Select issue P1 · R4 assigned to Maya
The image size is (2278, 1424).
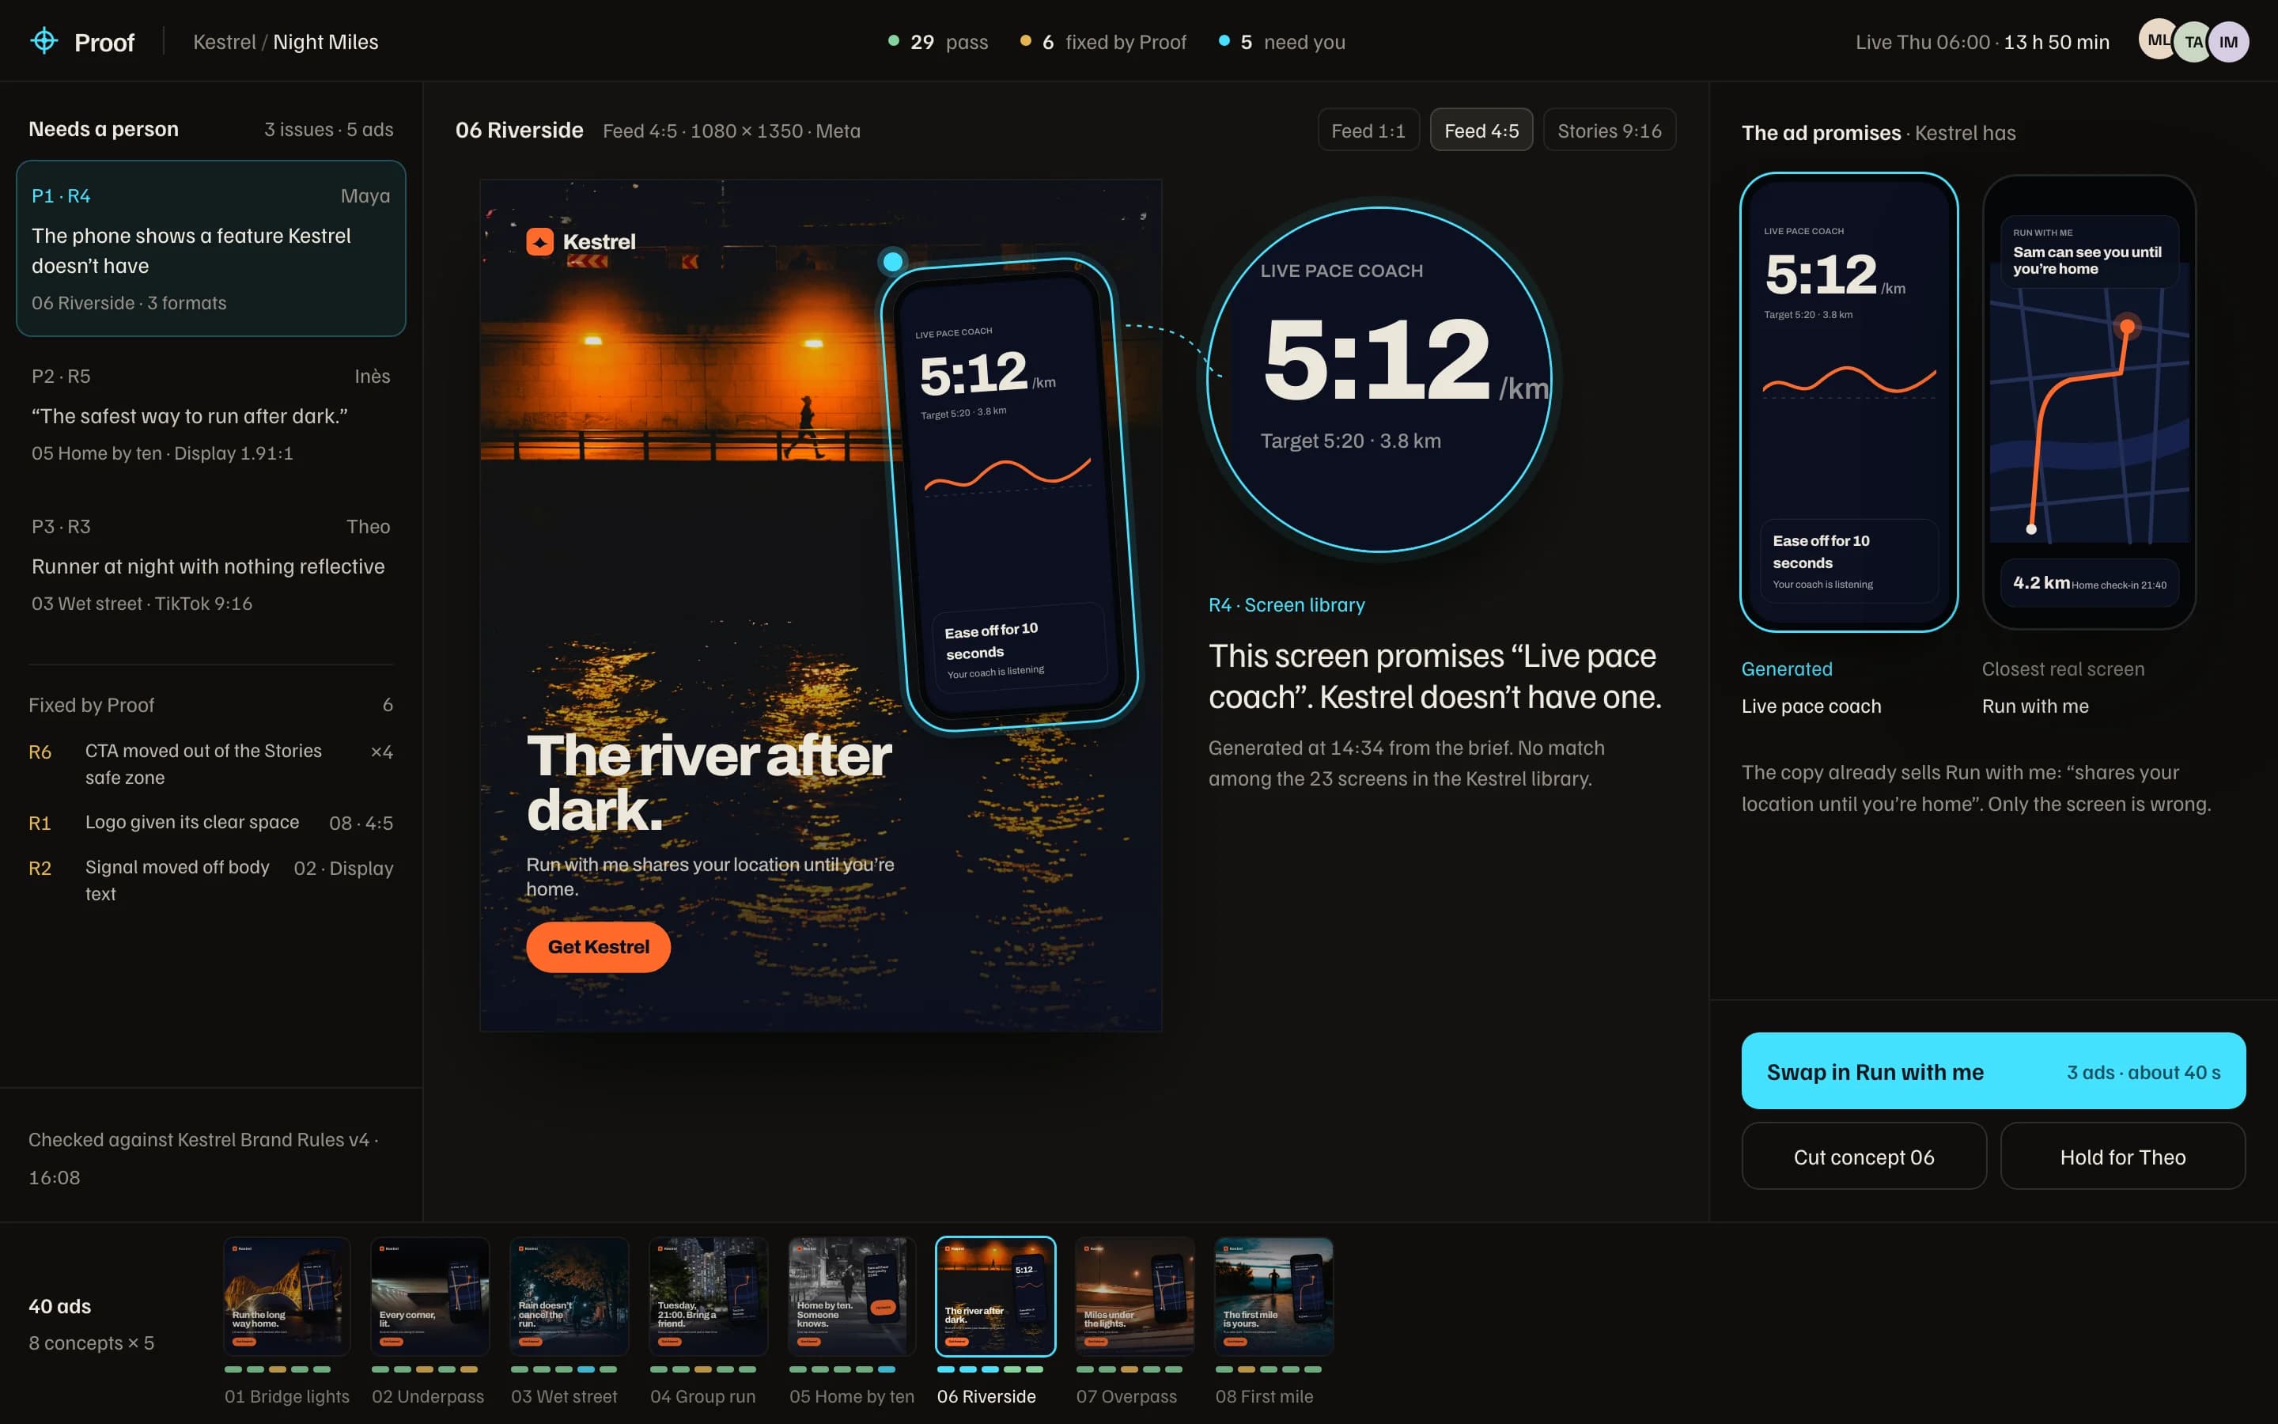click(x=211, y=248)
